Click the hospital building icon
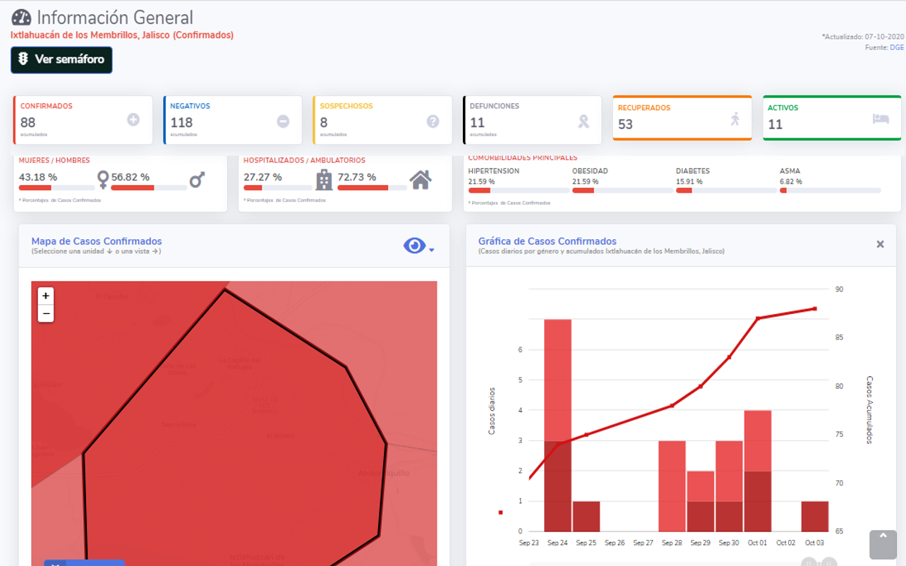 pyautogui.click(x=324, y=180)
